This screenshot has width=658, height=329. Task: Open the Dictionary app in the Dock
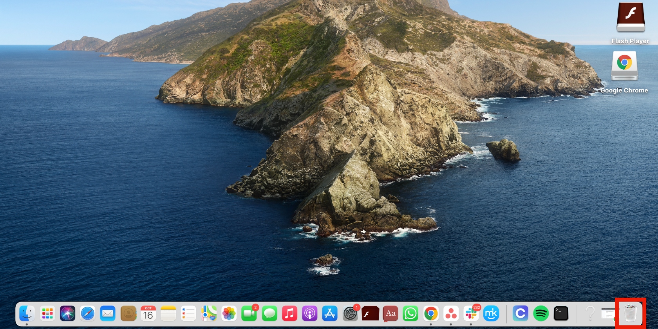coord(390,314)
